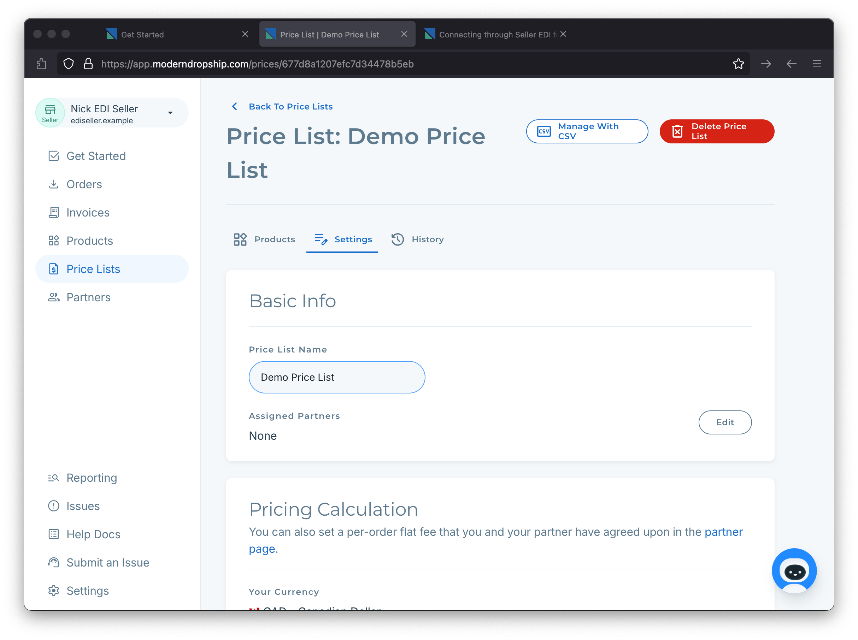Click the Seller store avatar icon
Image resolution: width=858 pixels, height=640 pixels.
point(50,113)
